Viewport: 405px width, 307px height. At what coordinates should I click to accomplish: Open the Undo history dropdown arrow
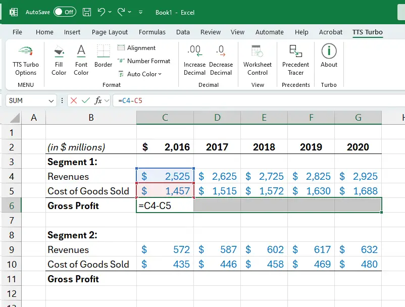point(110,12)
